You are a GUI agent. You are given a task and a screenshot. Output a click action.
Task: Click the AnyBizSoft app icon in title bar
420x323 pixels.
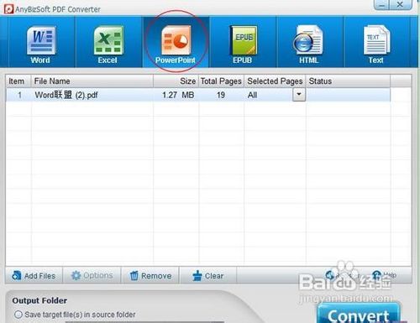[x=9, y=9]
